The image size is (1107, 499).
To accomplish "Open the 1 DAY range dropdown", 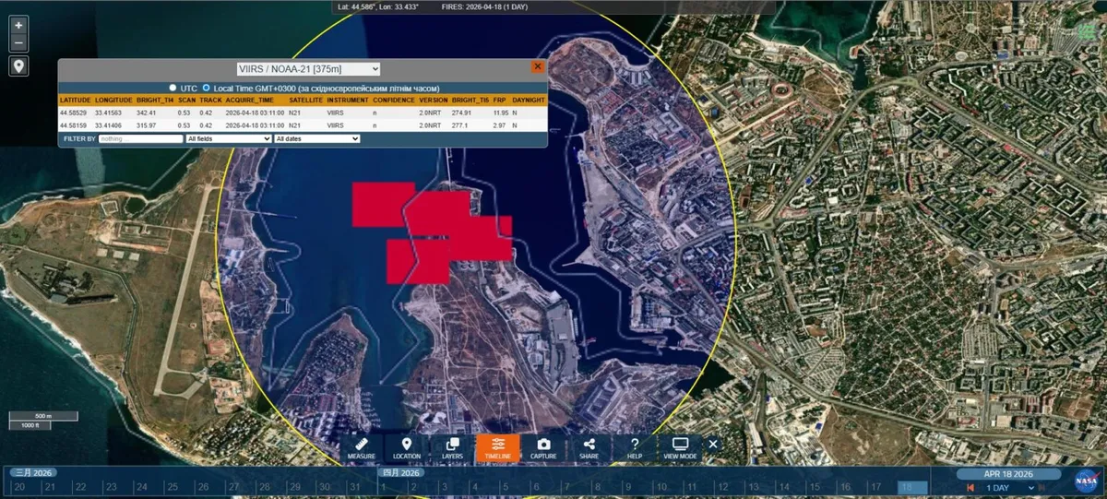I will pyautogui.click(x=1006, y=487).
